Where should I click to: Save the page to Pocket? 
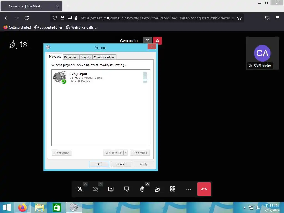[x=267, y=18]
